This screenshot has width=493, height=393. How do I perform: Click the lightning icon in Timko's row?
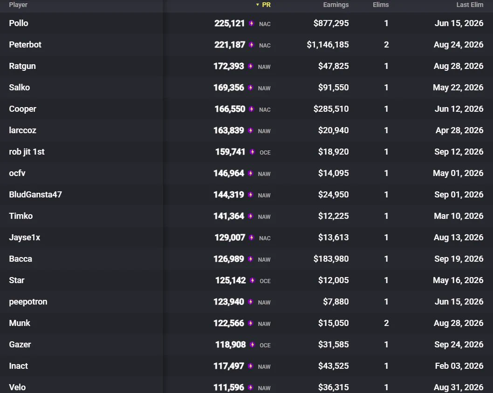250,216
